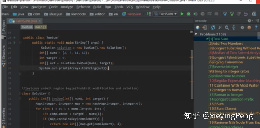
Task: Open leetcode plugin settings gear in toolbar
Action: point(242,27)
